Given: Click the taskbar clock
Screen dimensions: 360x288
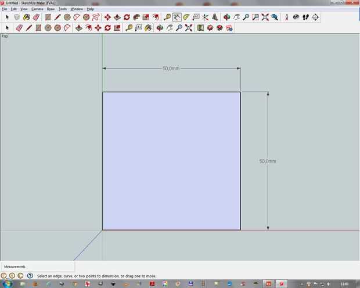Looking at the screenshot, I should point(344,284).
